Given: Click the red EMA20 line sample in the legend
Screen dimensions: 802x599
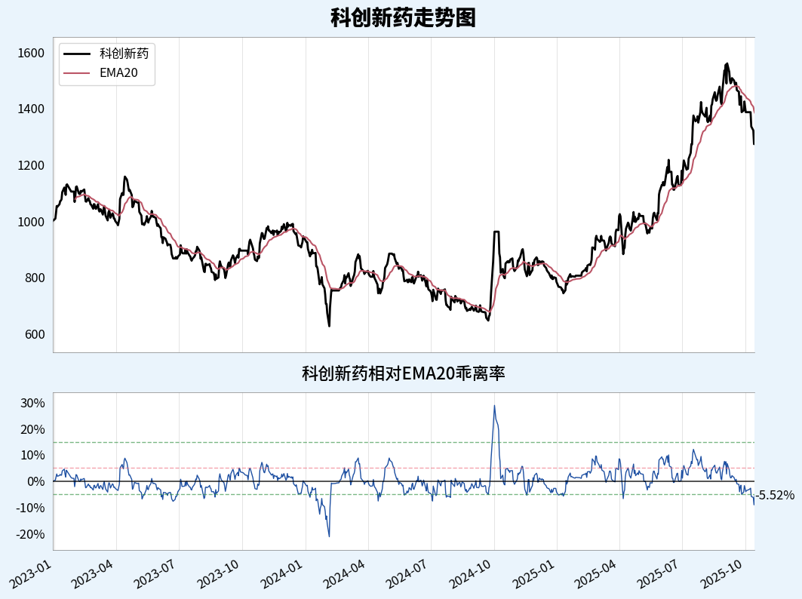Looking at the screenshot, I should point(77,73).
